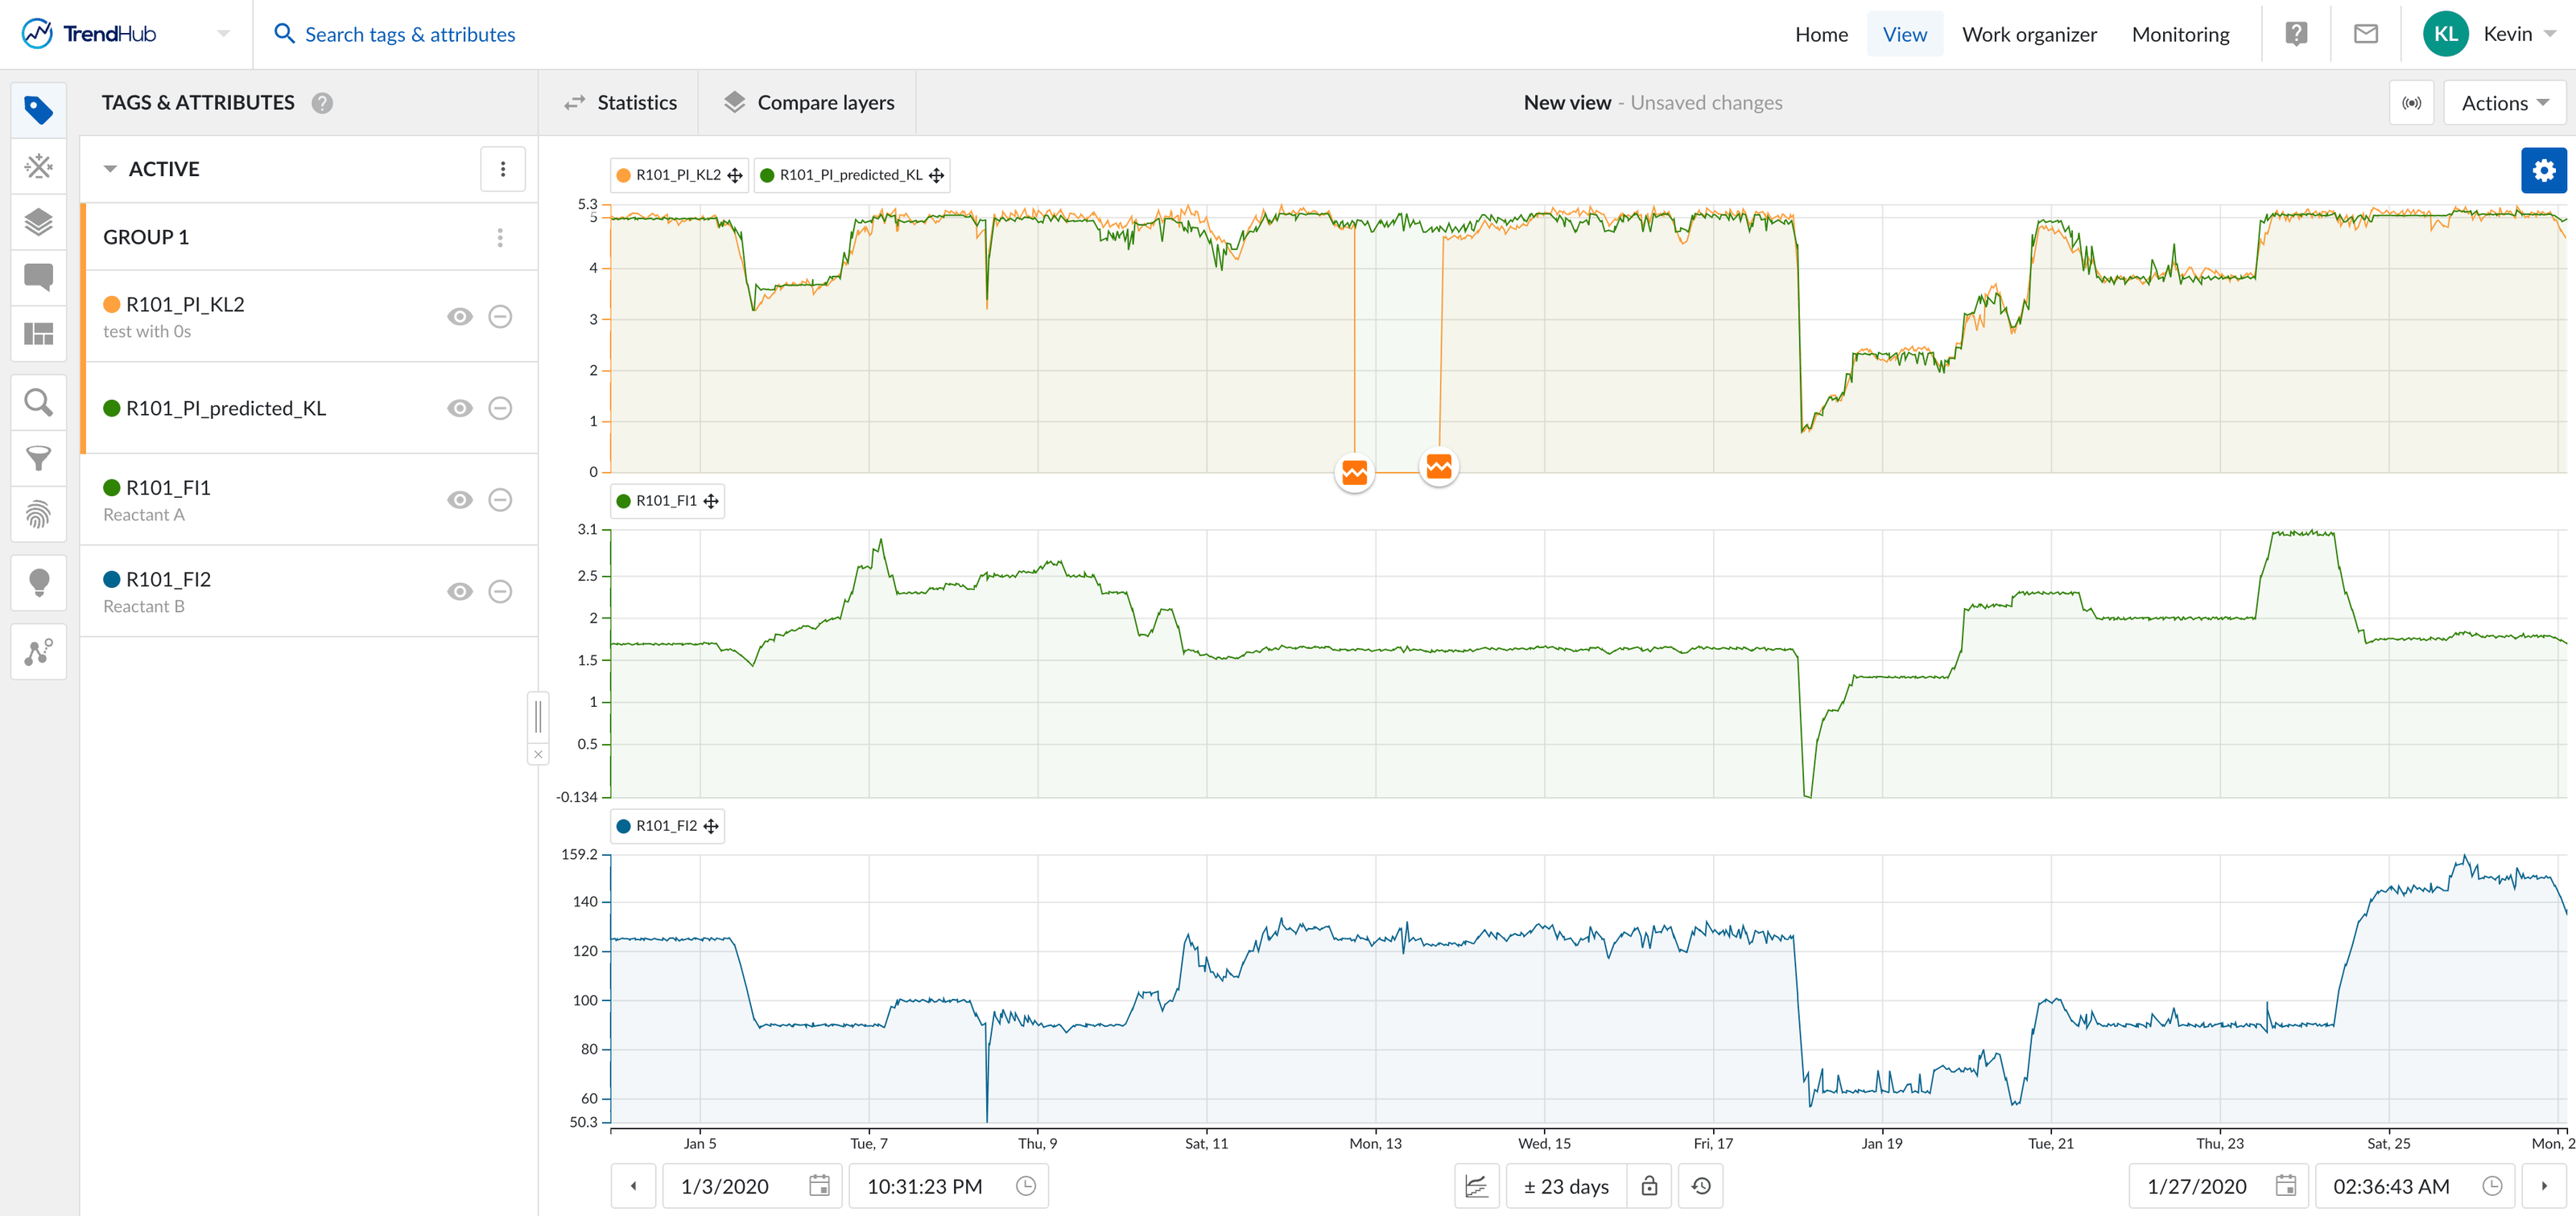Viewport: 2576px width, 1216px height.
Task: Collapse the ACTIVE section
Action: point(111,168)
